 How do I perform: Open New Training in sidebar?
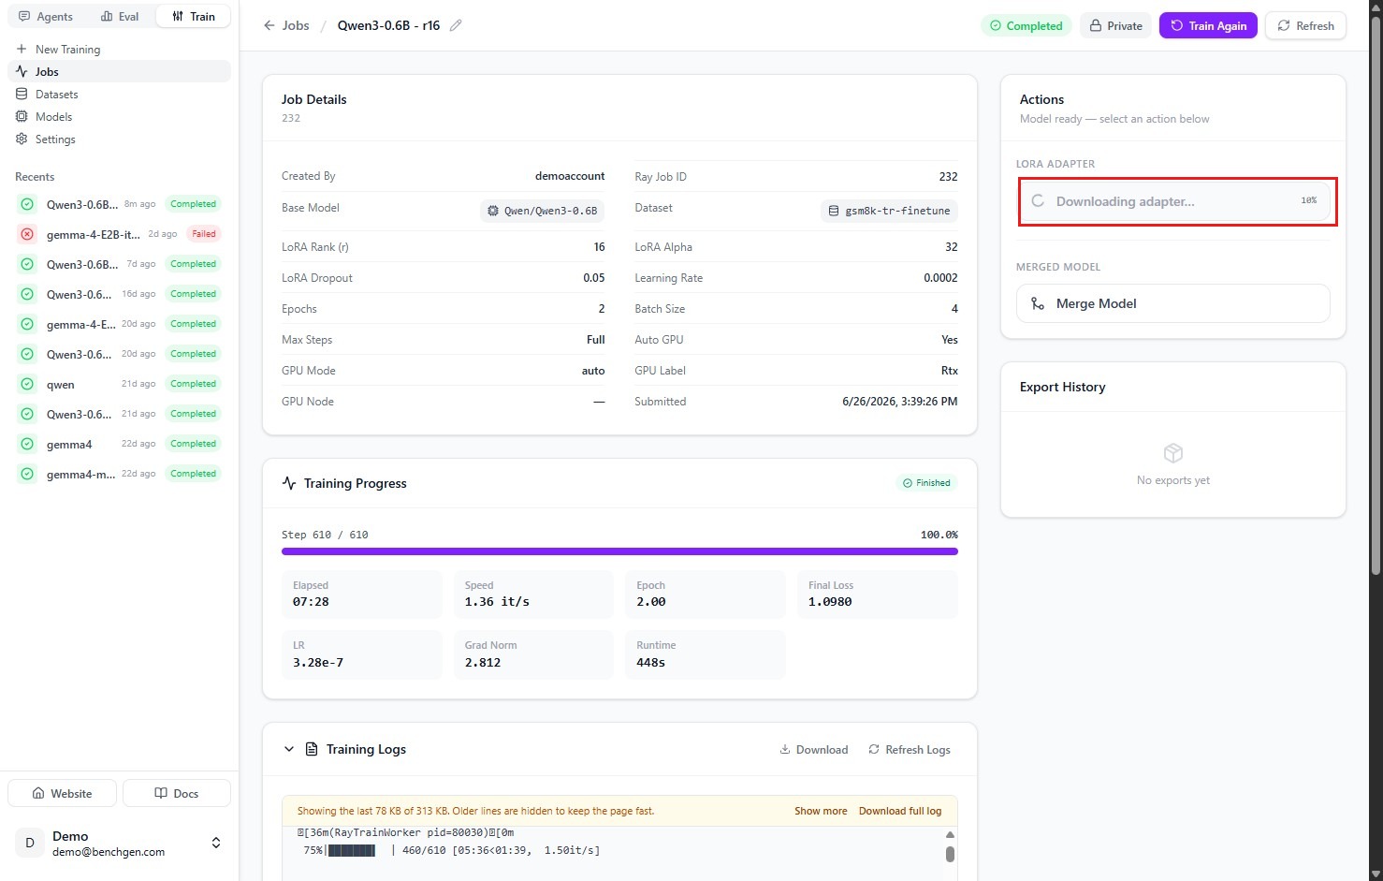coord(119,49)
